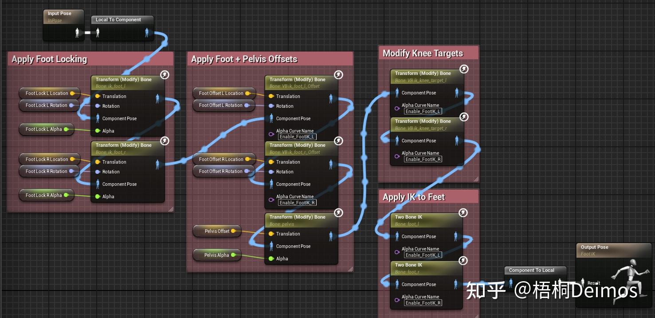Click the green Alpha pin on the pelvis node
The height and width of the screenshot is (318, 655).
point(271,259)
